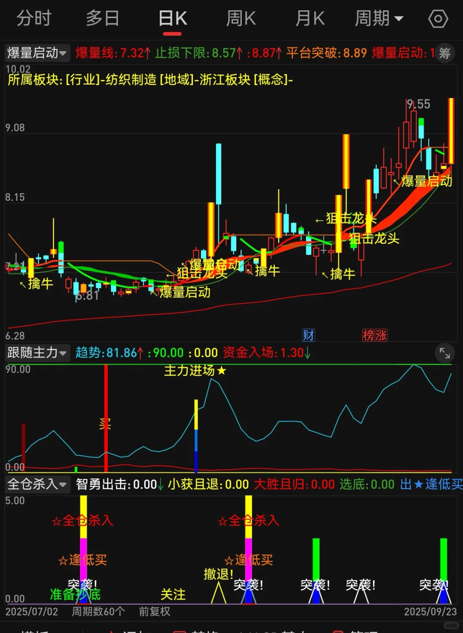Select the 日K tab
This screenshot has width=463, height=633.
pyautogui.click(x=173, y=18)
